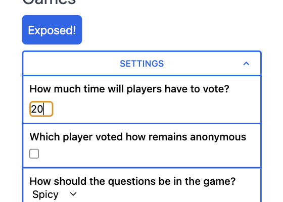Collapse settings with the up chevron icon

246,64
